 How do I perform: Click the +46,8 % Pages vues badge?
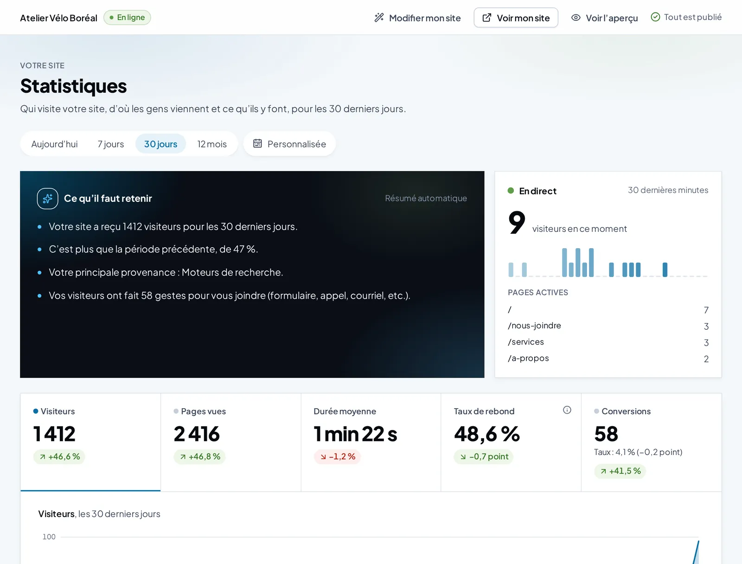click(x=199, y=457)
